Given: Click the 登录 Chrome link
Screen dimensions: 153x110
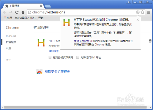Looking at the screenshot, I should (82, 41).
